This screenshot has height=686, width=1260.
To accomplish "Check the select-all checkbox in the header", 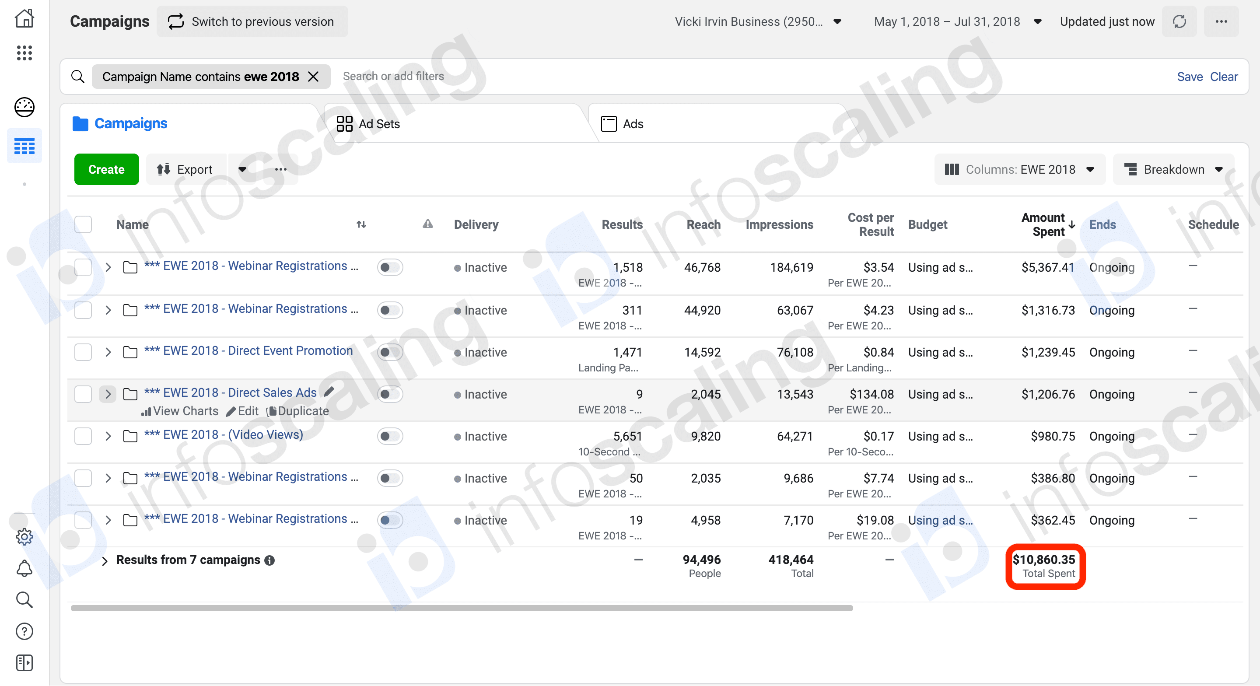I will pos(83,224).
